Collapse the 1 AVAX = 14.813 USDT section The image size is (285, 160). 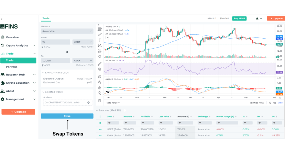pos(43,73)
